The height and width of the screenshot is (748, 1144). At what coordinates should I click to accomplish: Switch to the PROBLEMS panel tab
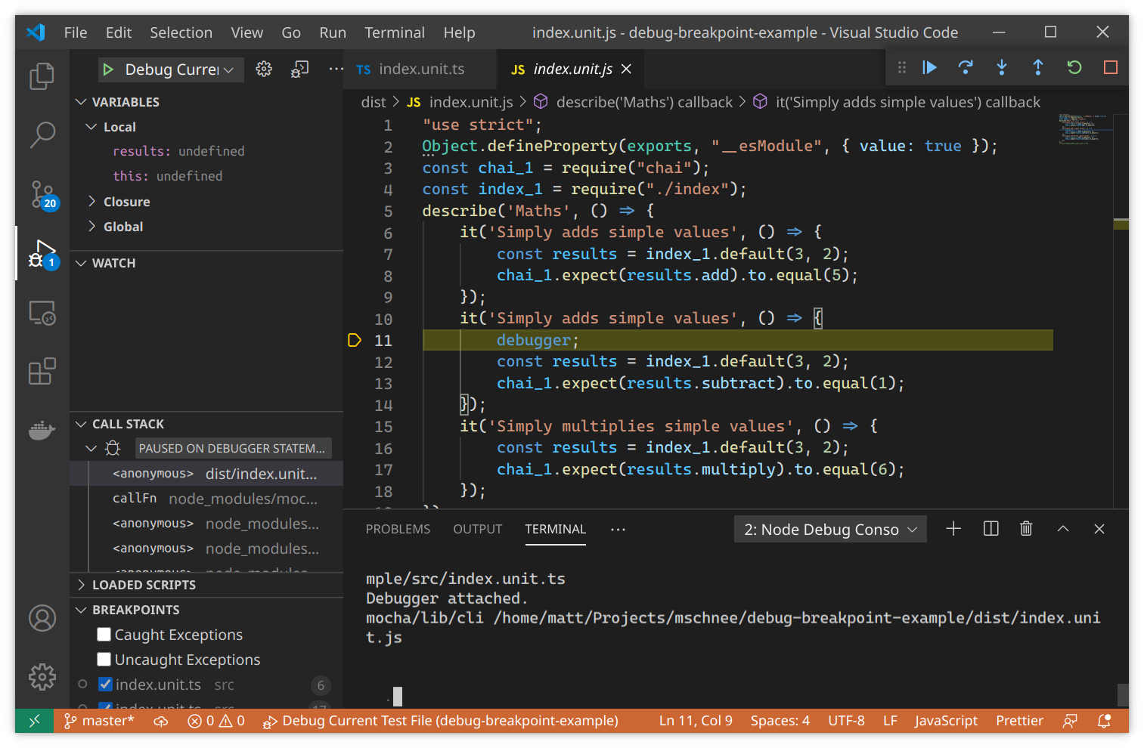[x=398, y=529]
